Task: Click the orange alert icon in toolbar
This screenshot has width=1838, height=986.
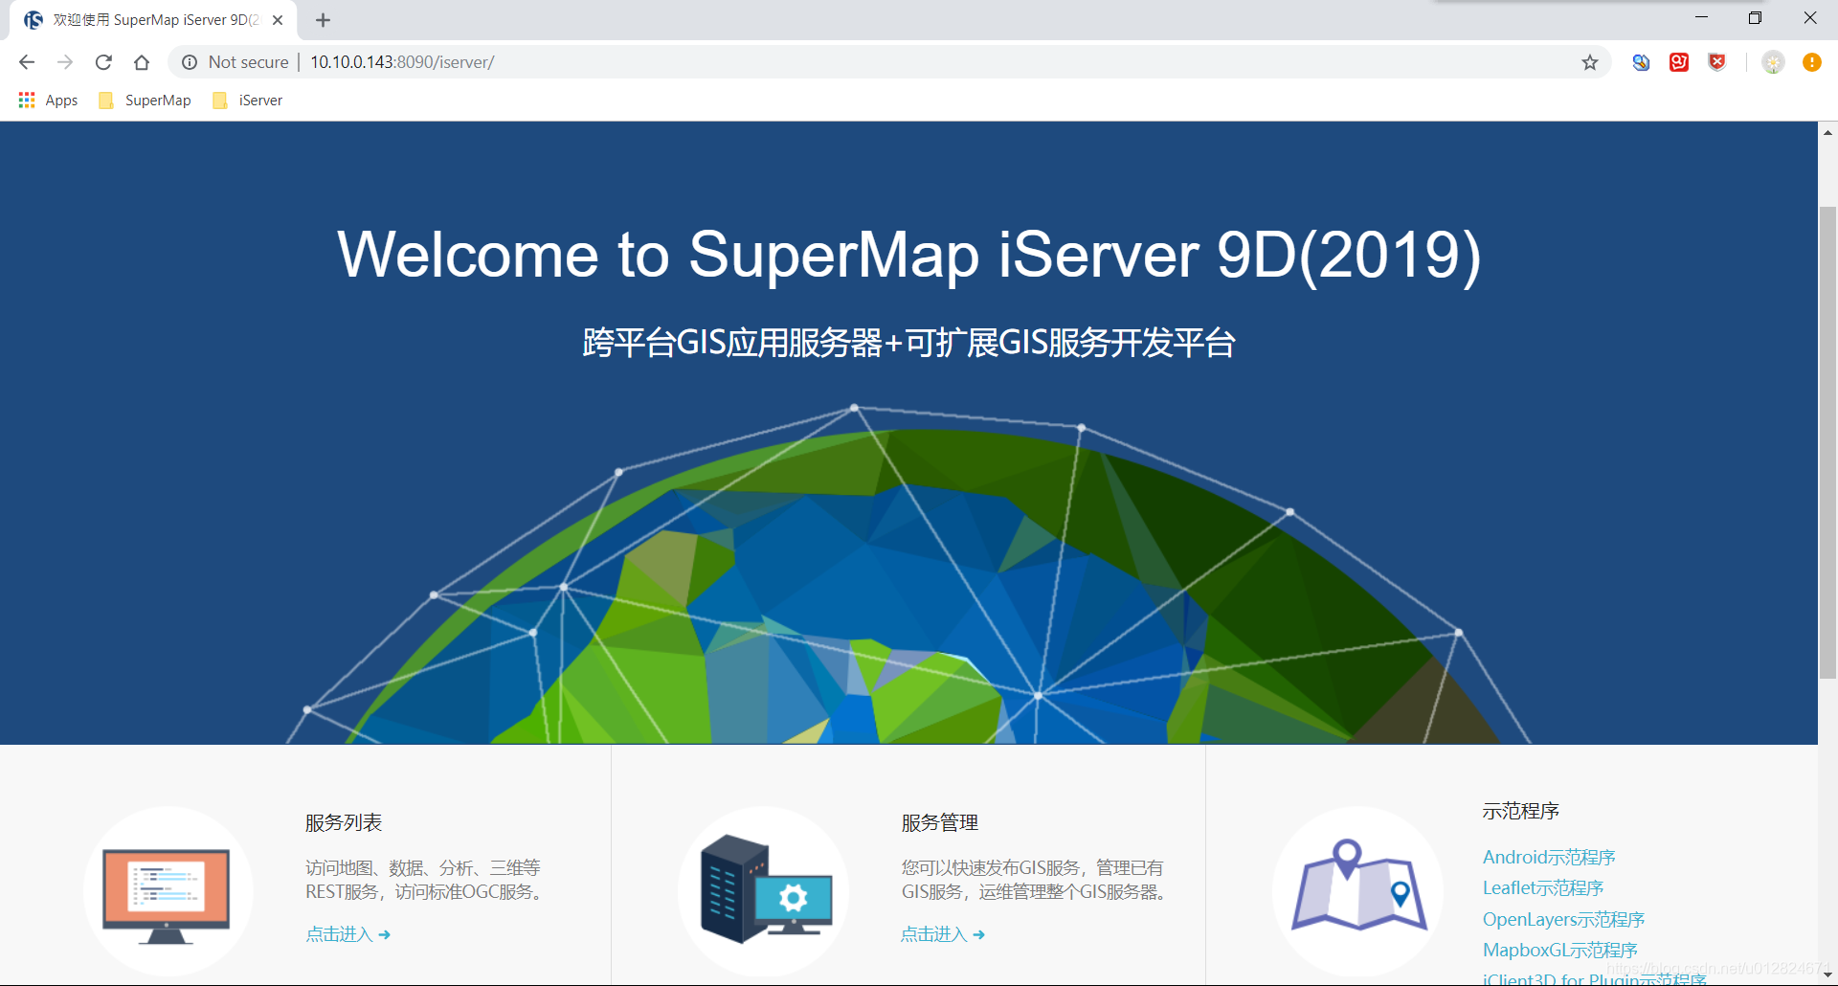Action: click(x=1812, y=62)
